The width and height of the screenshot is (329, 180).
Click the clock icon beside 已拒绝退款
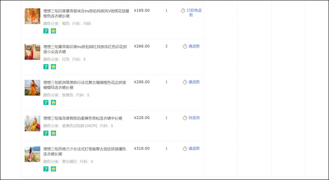tap(183, 11)
